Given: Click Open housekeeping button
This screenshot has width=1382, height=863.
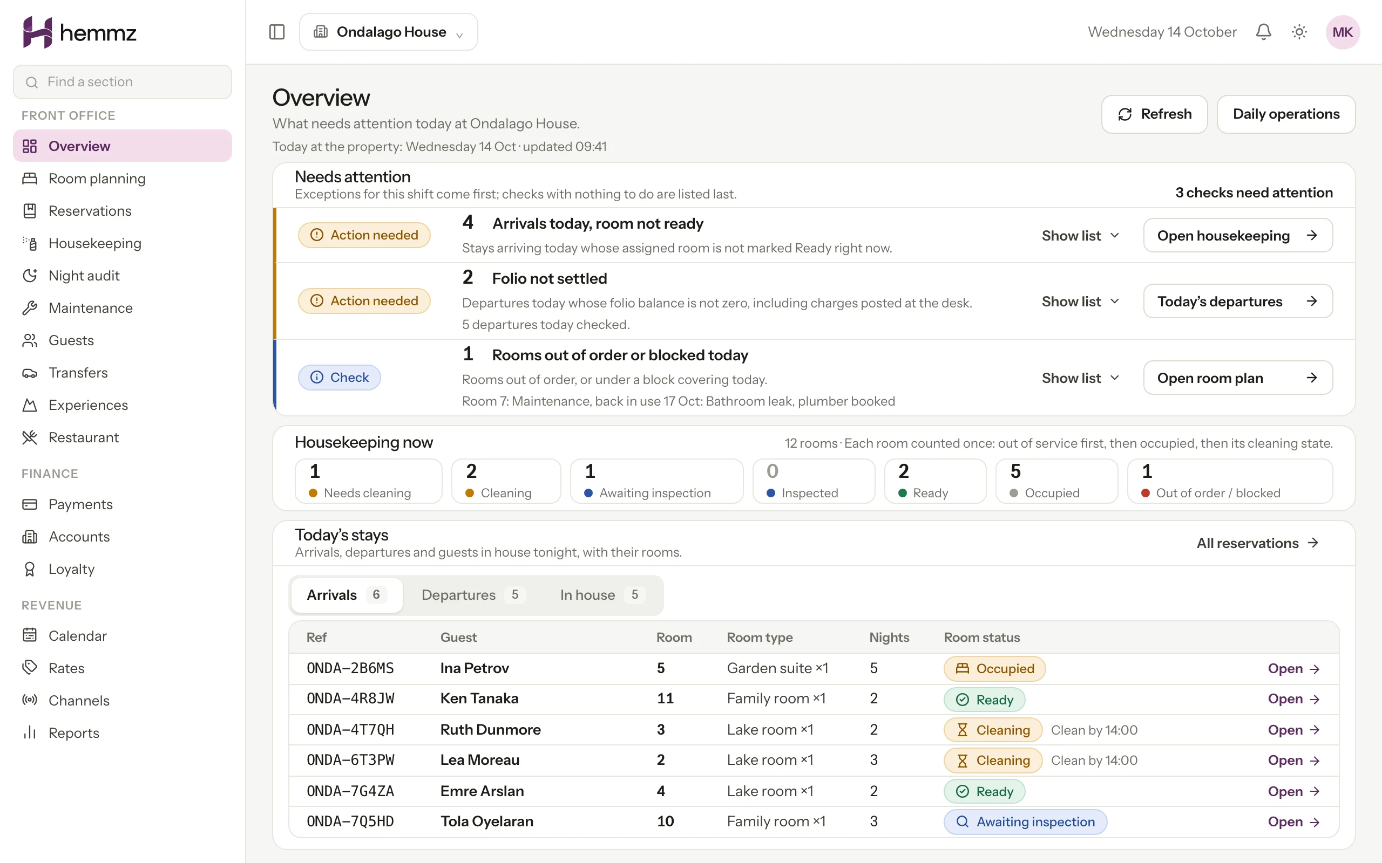Looking at the screenshot, I should 1237,235.
